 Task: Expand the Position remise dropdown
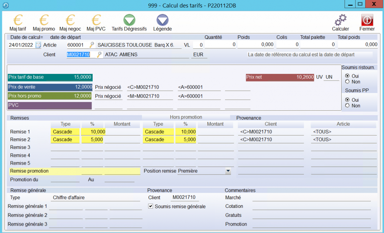click(228, 171)
